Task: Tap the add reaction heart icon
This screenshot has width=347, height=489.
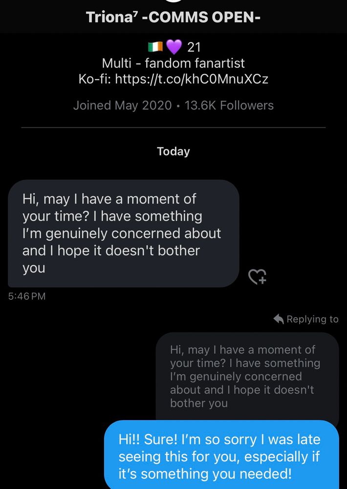Action: coord(258,277)
